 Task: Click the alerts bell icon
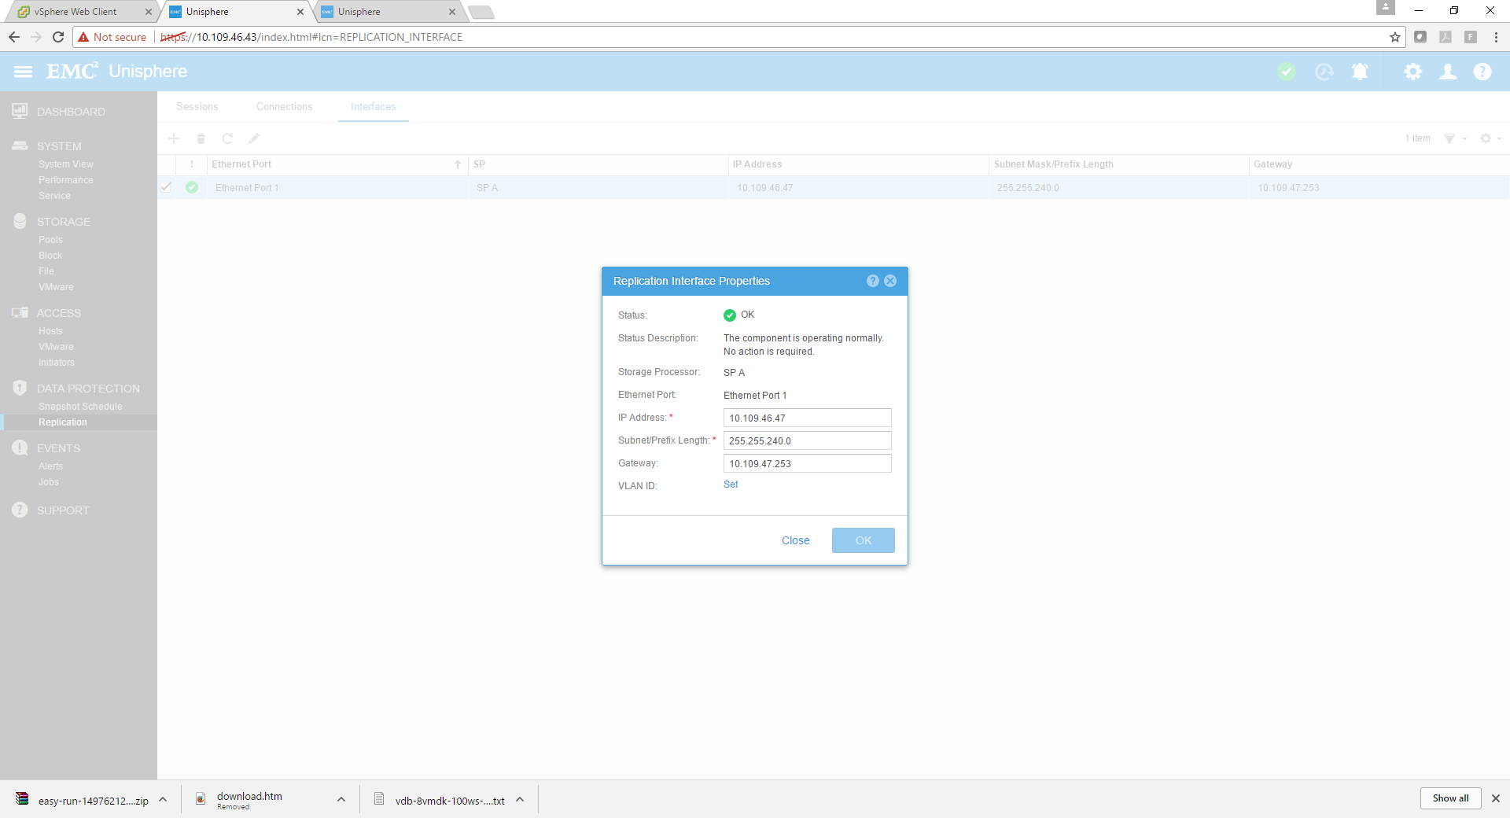point(1360,72)
